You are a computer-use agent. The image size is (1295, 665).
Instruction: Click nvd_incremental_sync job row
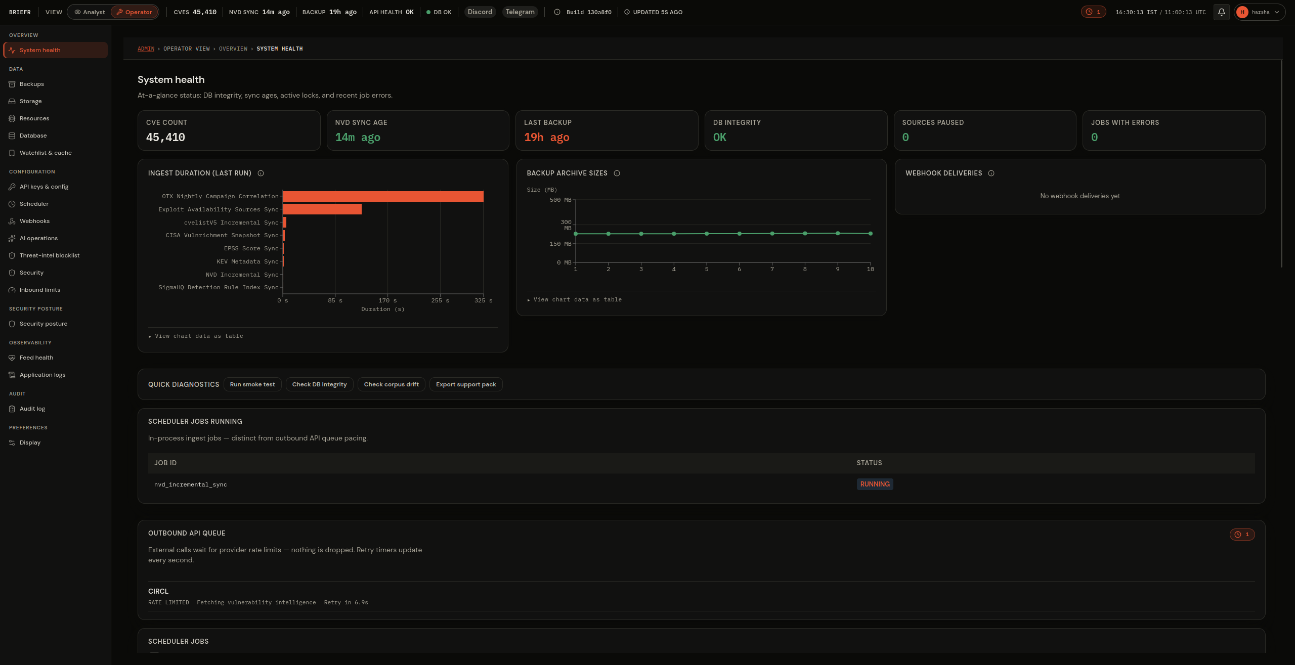(x=701, y=484)
